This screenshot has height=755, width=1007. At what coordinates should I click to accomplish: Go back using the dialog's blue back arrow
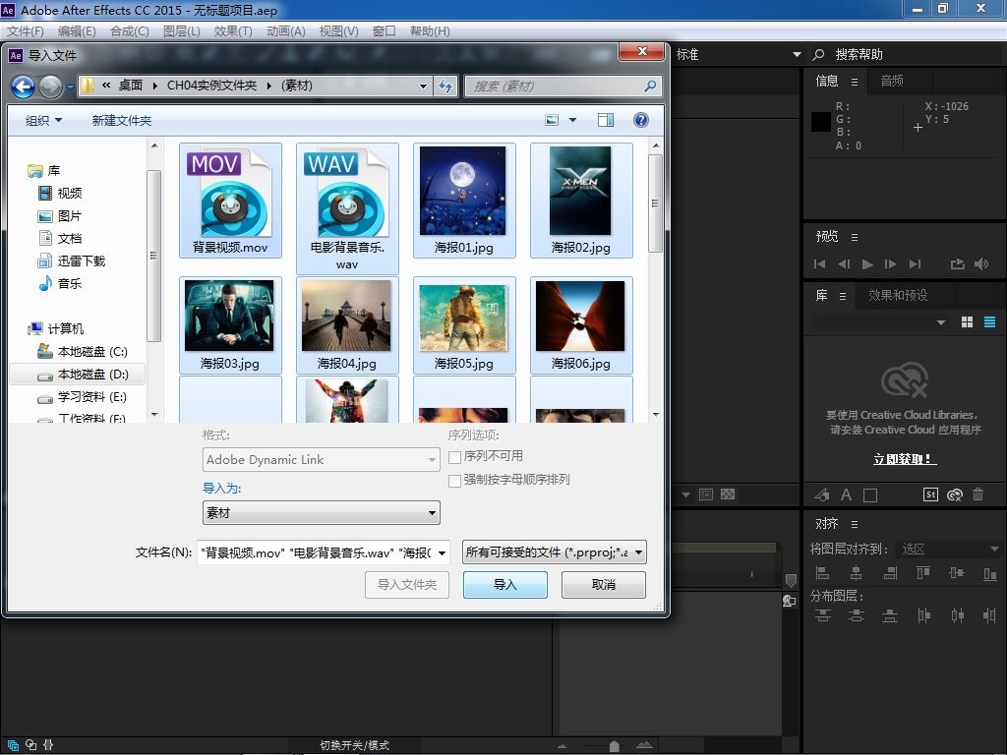24,87
